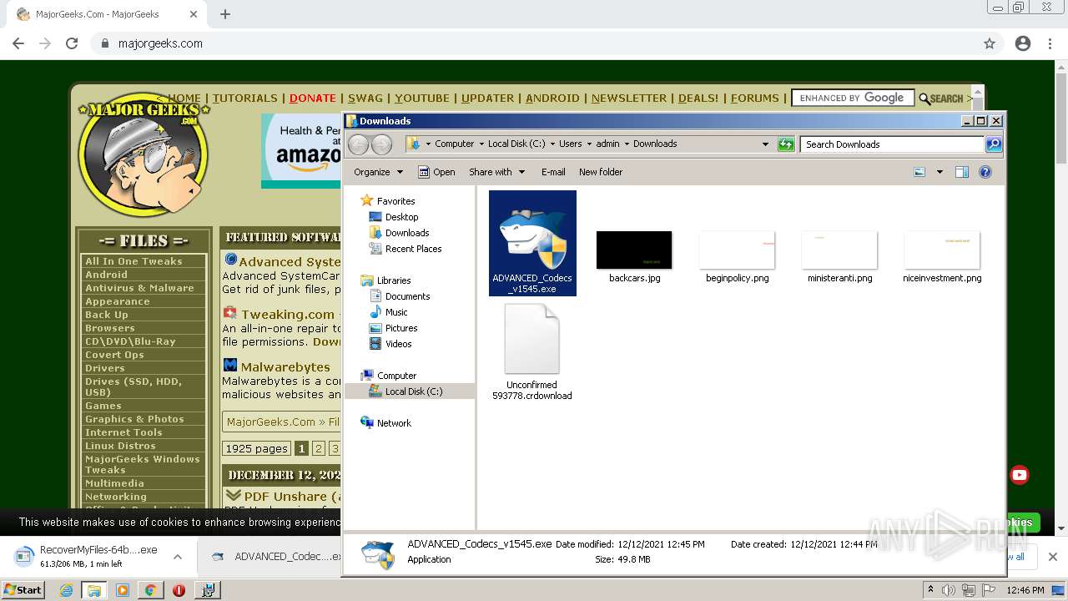This screenshot has height=601, width=1068.
Task: Open NEWSLETTER nav link
Action: (629, 98)
